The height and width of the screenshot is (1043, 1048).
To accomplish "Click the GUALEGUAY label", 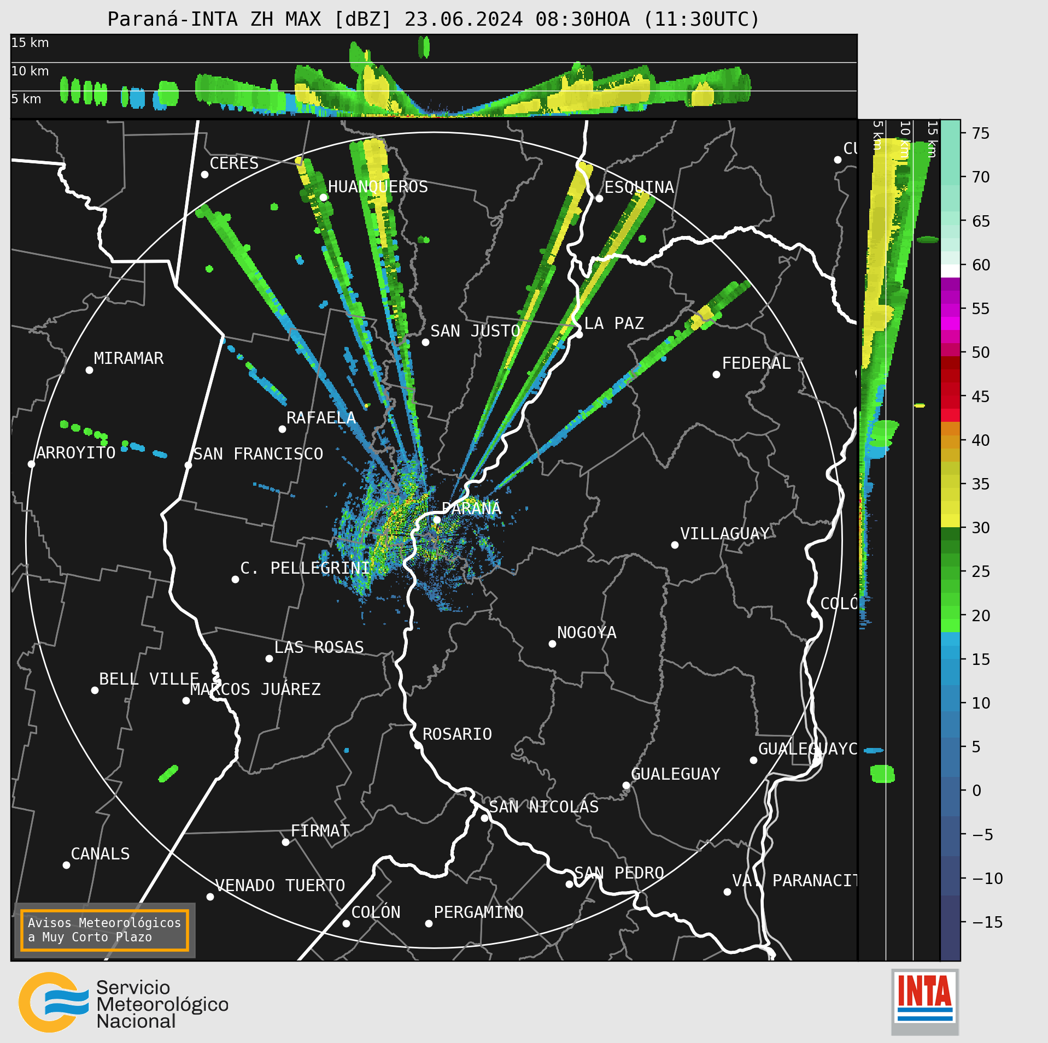I will [x=676, y=774].
